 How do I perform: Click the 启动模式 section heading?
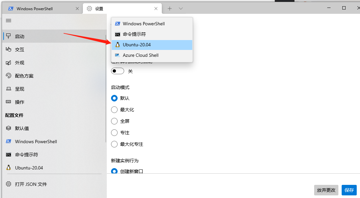click(120, 87)
